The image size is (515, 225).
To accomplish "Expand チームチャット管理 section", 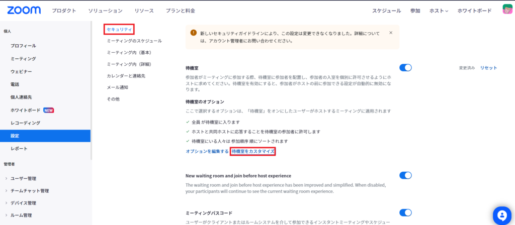I will coord(30,191).
